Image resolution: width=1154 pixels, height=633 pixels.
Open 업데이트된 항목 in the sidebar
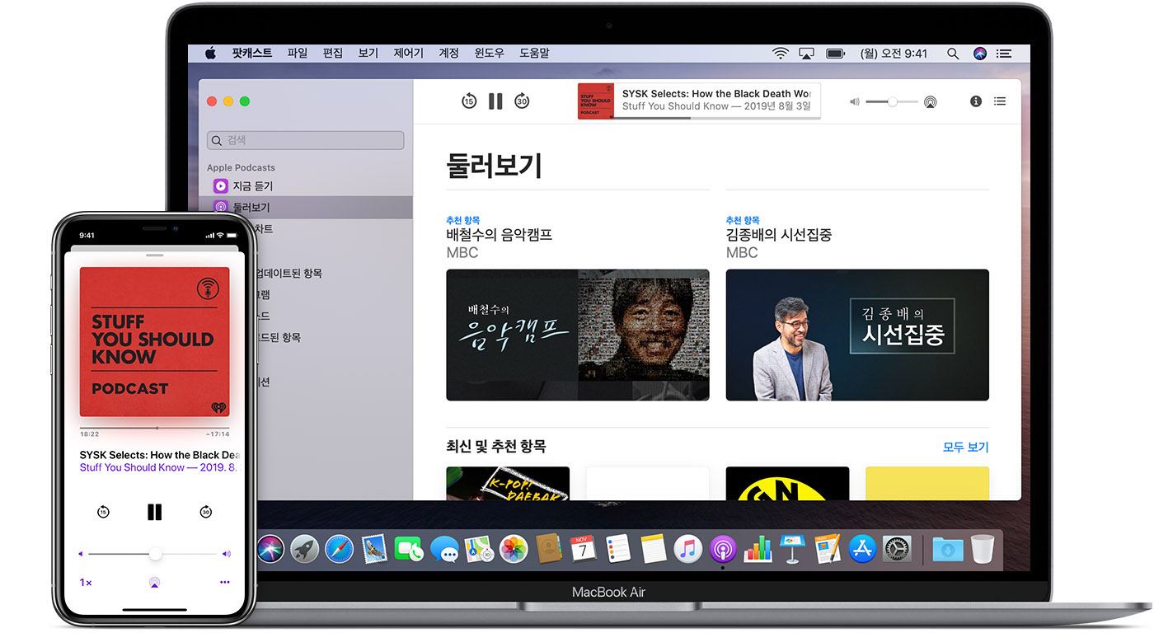[x=288, y=274]
